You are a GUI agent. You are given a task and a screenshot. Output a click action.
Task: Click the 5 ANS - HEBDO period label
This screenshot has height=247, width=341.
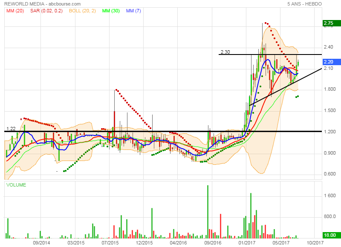(304, 4)
